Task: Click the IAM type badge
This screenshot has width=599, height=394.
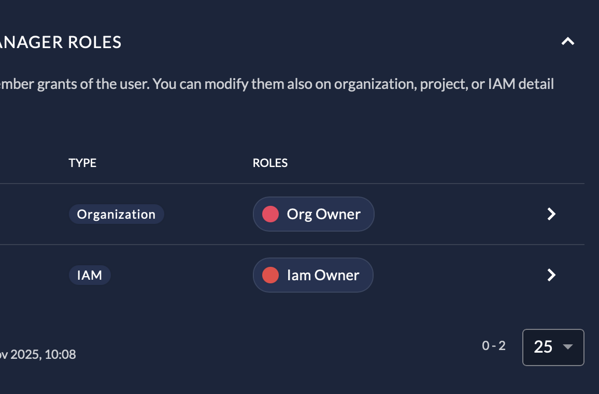Action: click(90, 275)
